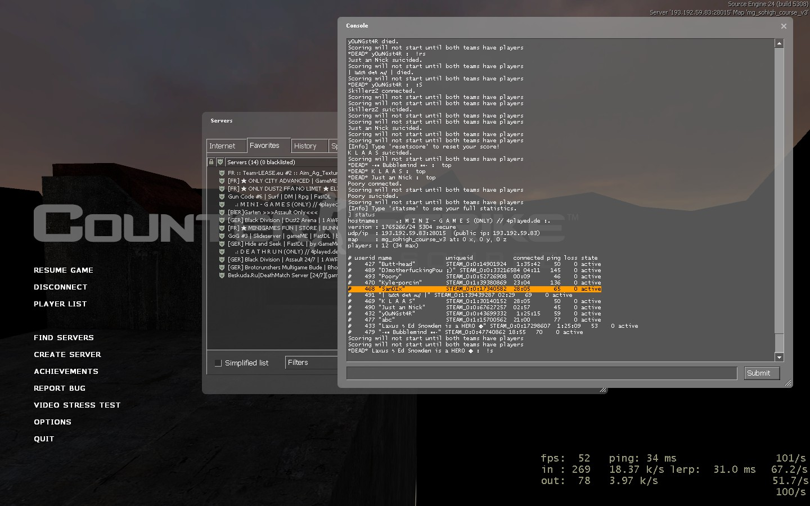Open Options from main menu
This screenshot has width=810, height=506.
pos(52,422)
